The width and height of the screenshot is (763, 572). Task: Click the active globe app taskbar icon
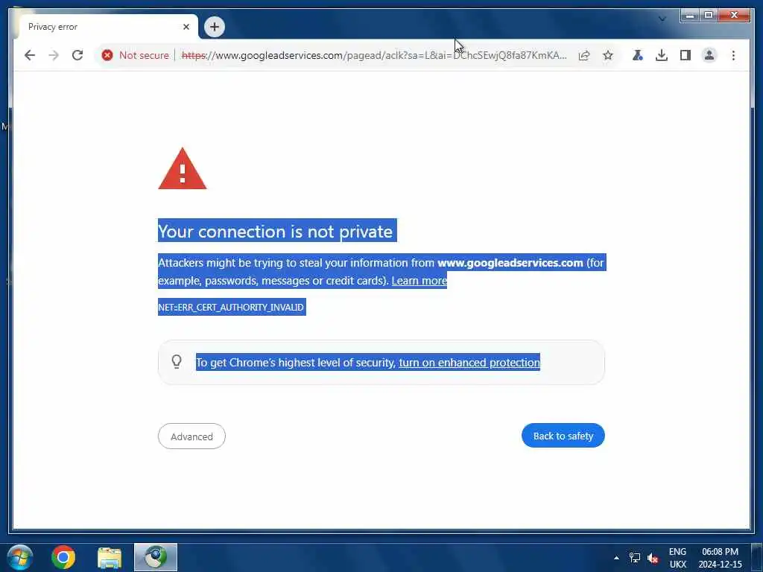(156, 557)
